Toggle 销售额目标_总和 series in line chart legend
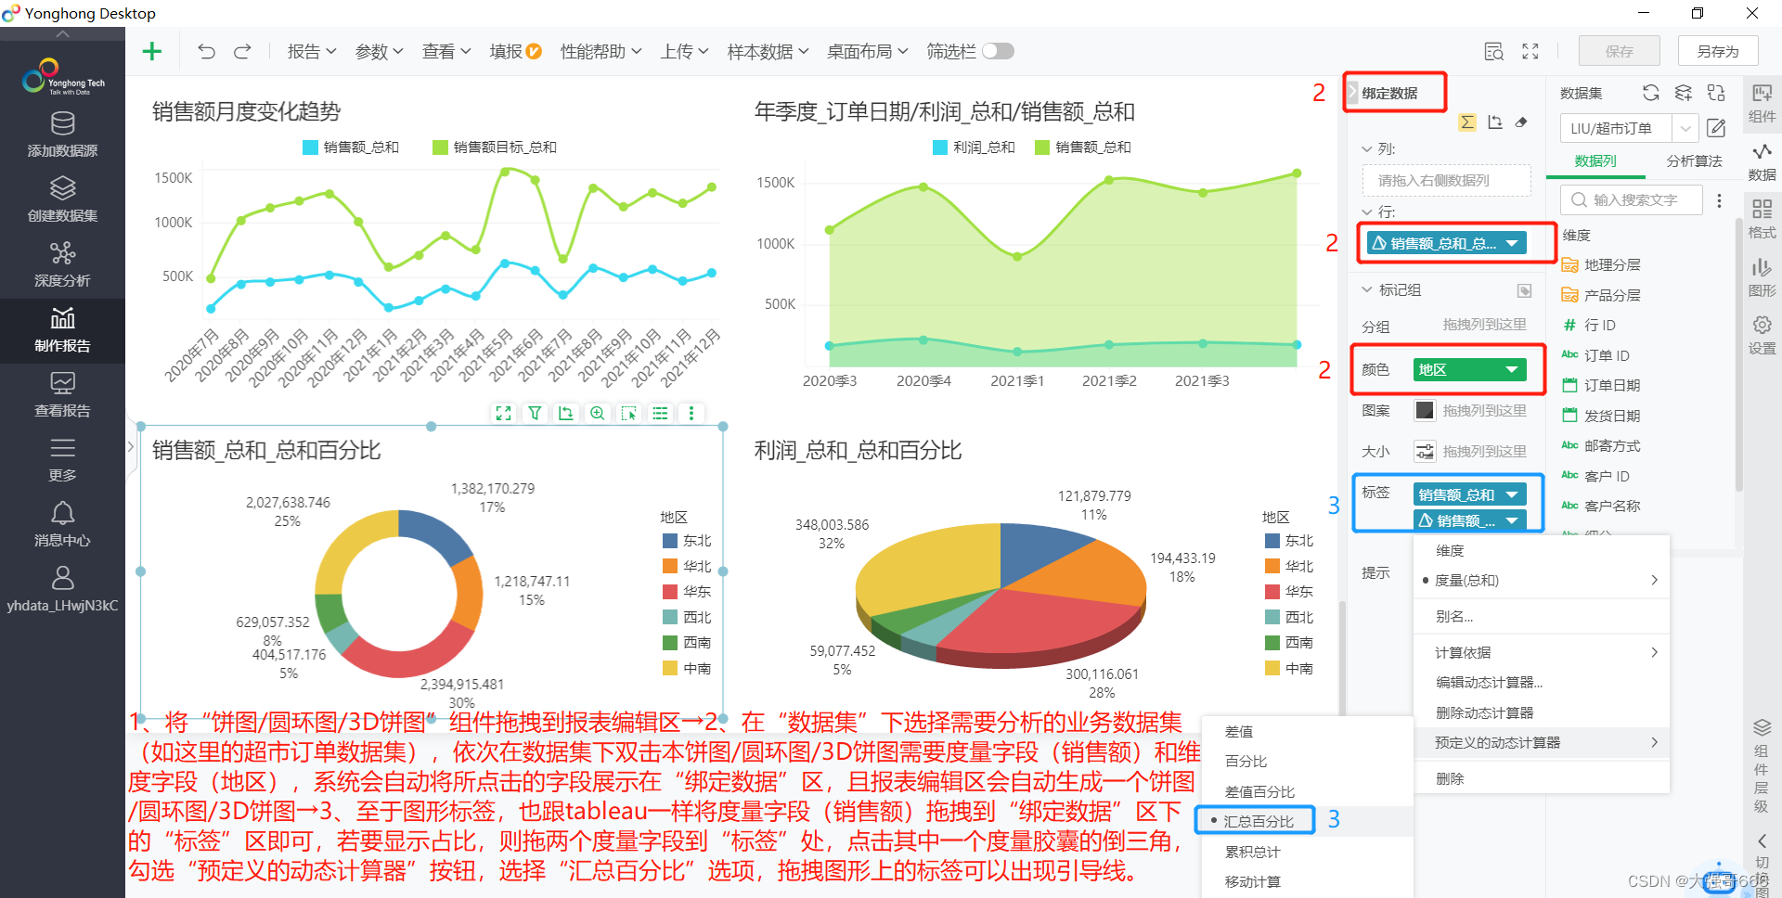The image size is (1782, 898). click(x=495, y=147)
